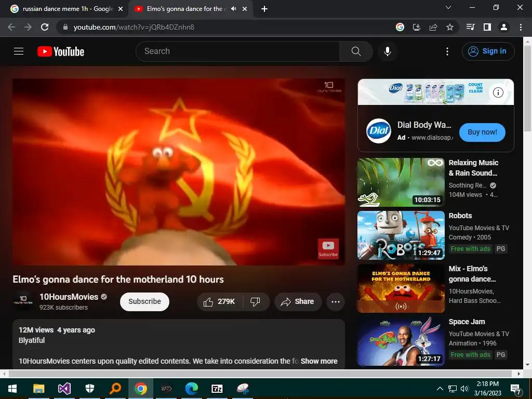The image size is (532, 399).
Task: Like the video (279K thumbs up)
Action: (x=219, y=302)
